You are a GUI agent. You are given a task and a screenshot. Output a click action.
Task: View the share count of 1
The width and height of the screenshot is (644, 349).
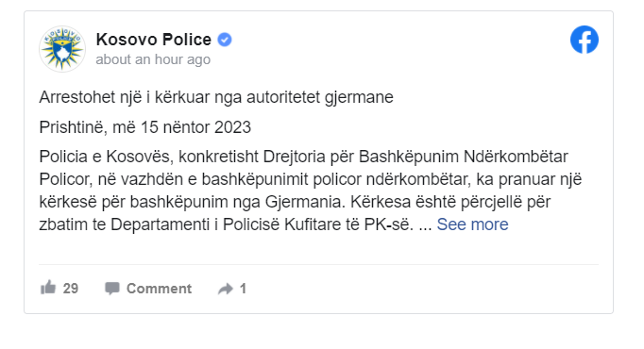tap(243, 289)
